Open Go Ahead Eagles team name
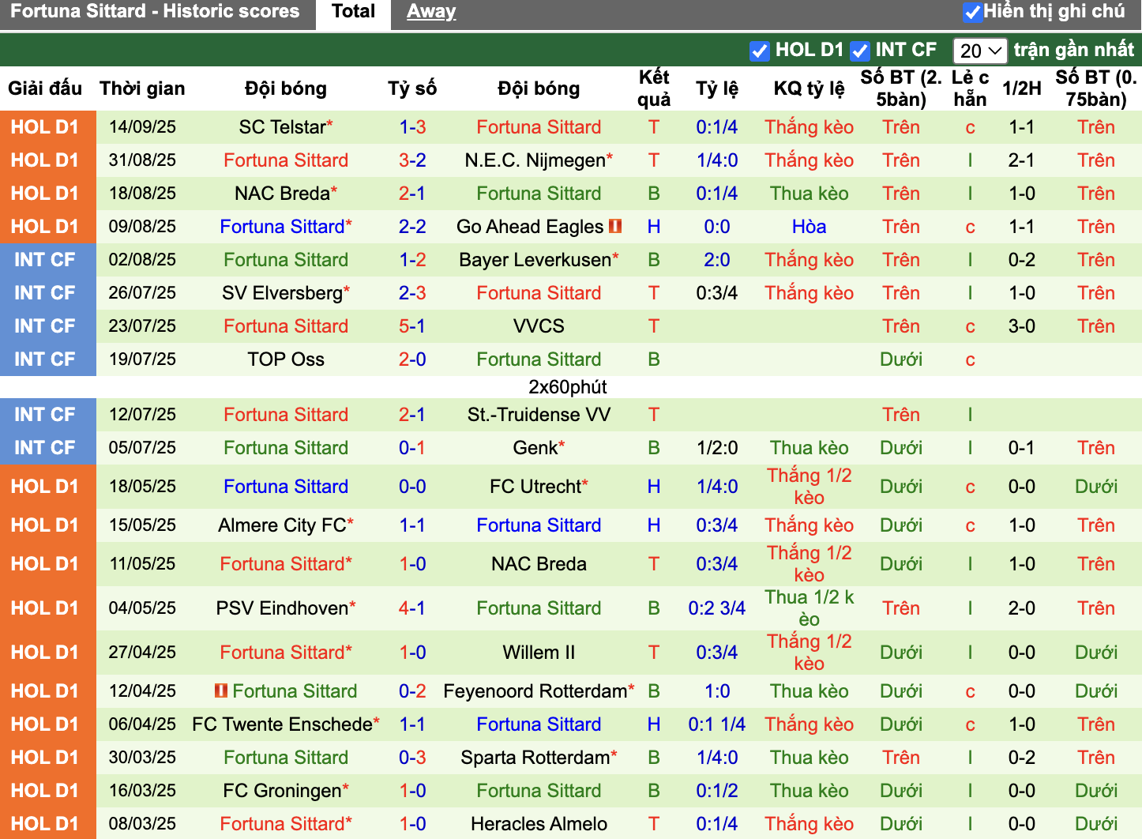Screen dimensions: 1142x839 point(530,227)
